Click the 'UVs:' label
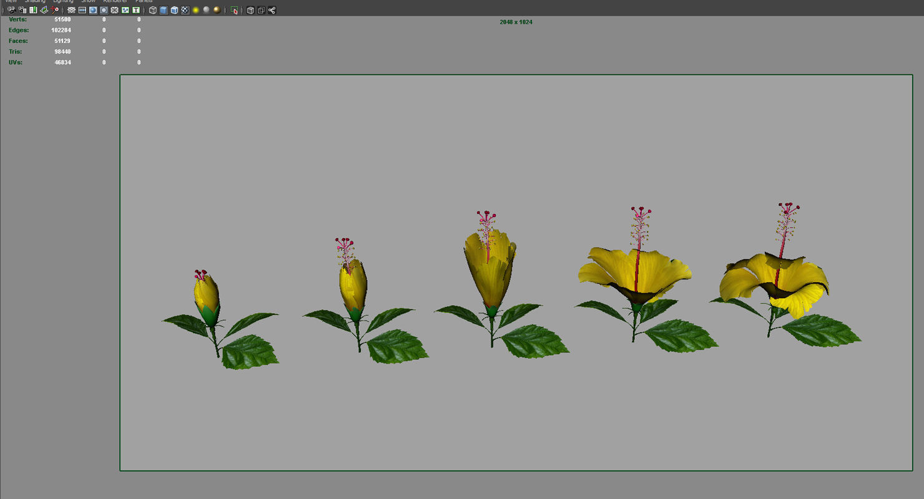 (x=16, y=62)
